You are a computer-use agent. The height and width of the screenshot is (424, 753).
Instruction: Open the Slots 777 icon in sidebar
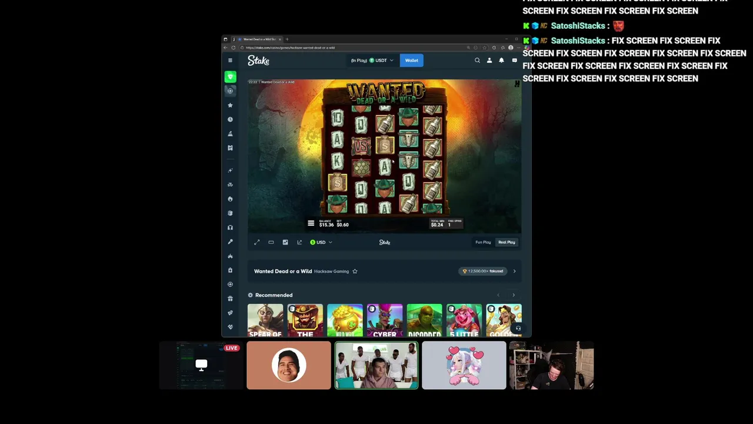230,184
